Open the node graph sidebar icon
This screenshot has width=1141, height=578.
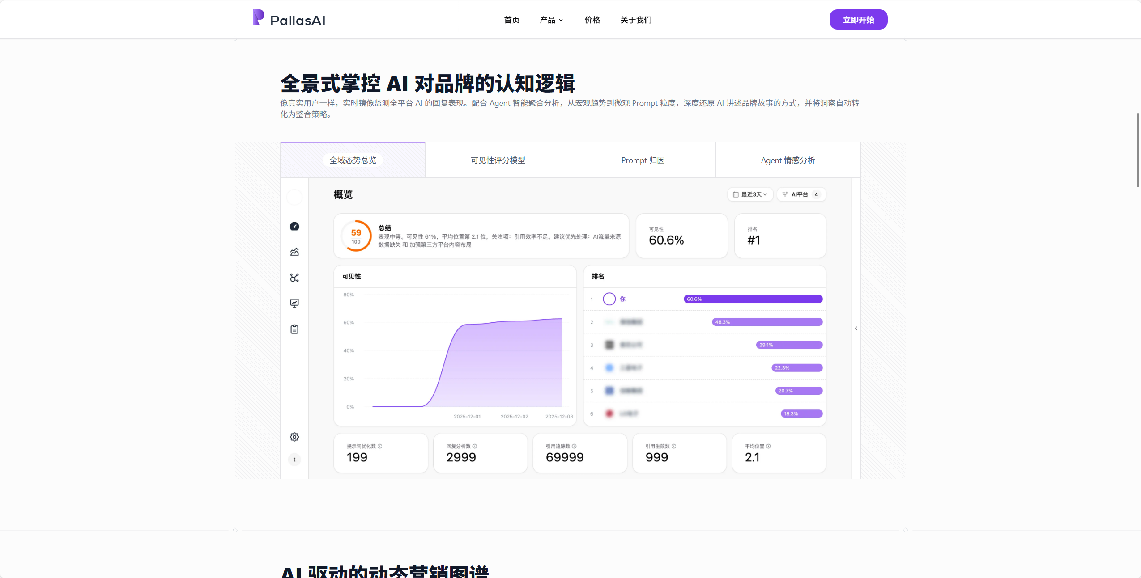click(294, 278)
